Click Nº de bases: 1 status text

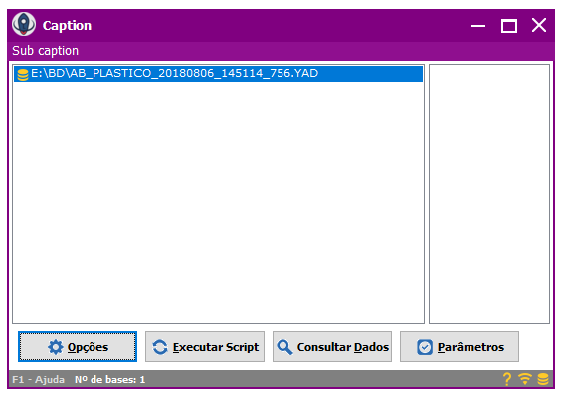pos(109,380)
